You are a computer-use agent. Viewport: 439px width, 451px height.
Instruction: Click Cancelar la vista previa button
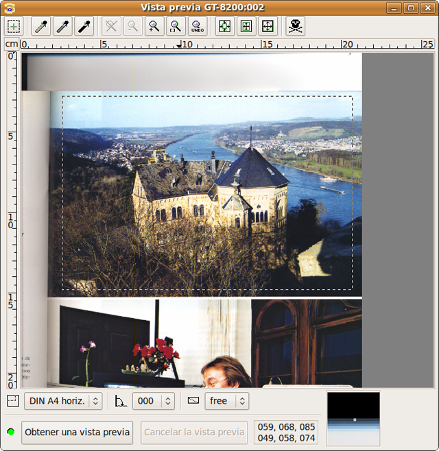coord(194,432)
